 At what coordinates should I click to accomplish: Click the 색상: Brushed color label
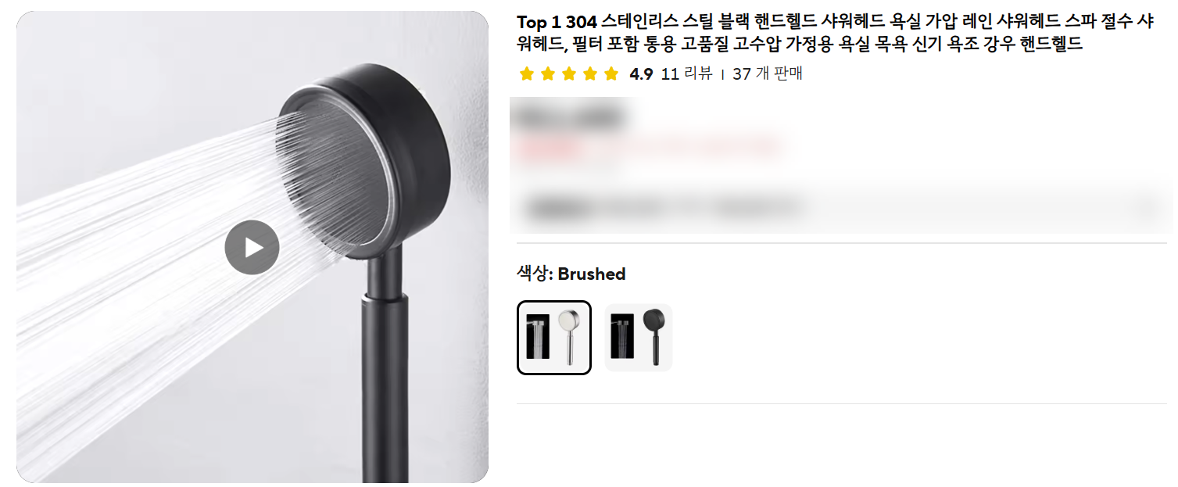[571, 274]
